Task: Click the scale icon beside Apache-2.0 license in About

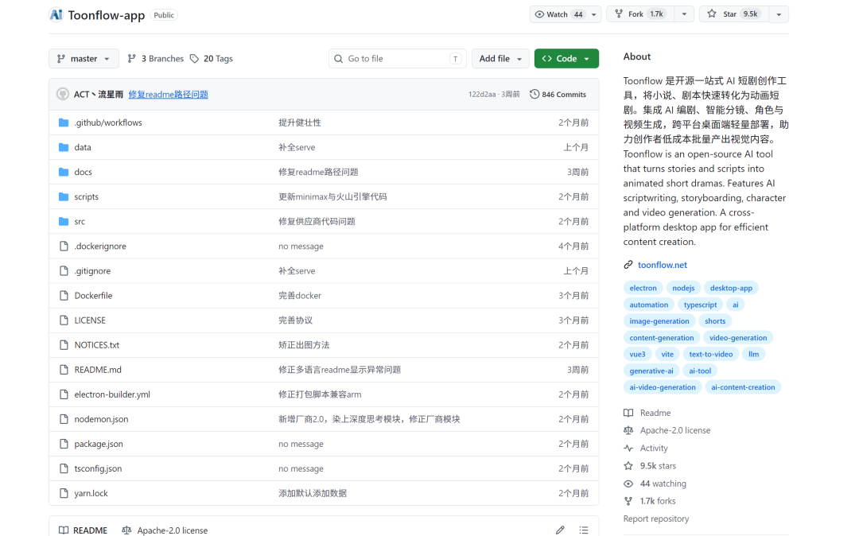Action: (628, 430)
